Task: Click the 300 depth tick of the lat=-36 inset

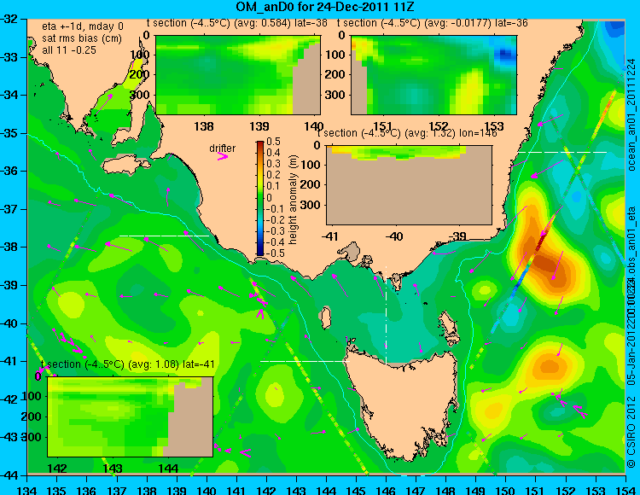Action: (335, 95)
